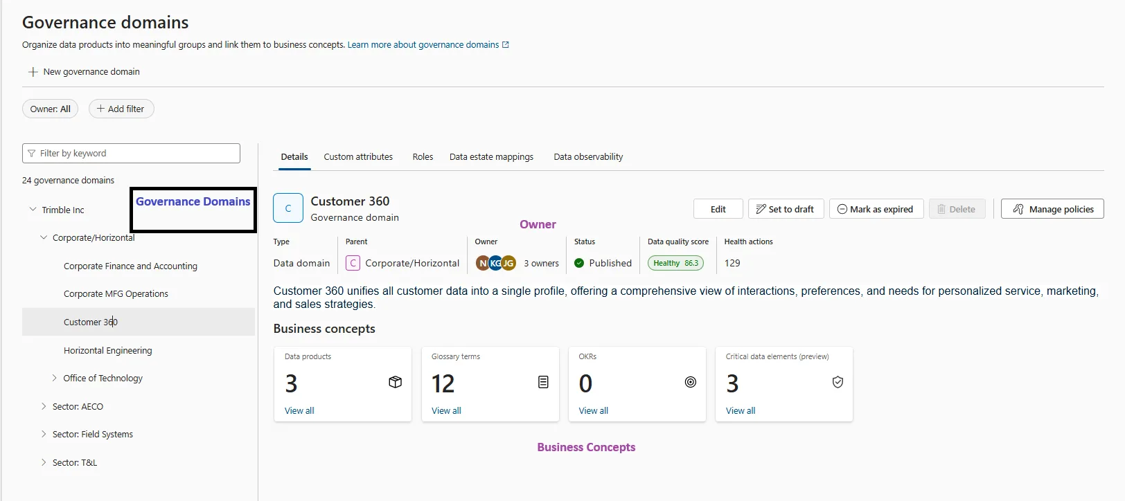Image resolution: width=1125 pixels, height=501 pixels.
Task: Click the Critical data elements shield icon
Action: click(838, 382)
